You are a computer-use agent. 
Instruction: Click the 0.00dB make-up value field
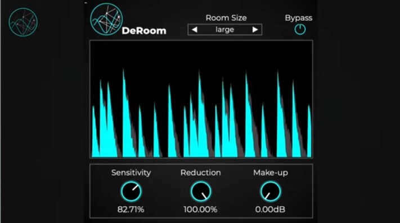(x=270, y=210)
